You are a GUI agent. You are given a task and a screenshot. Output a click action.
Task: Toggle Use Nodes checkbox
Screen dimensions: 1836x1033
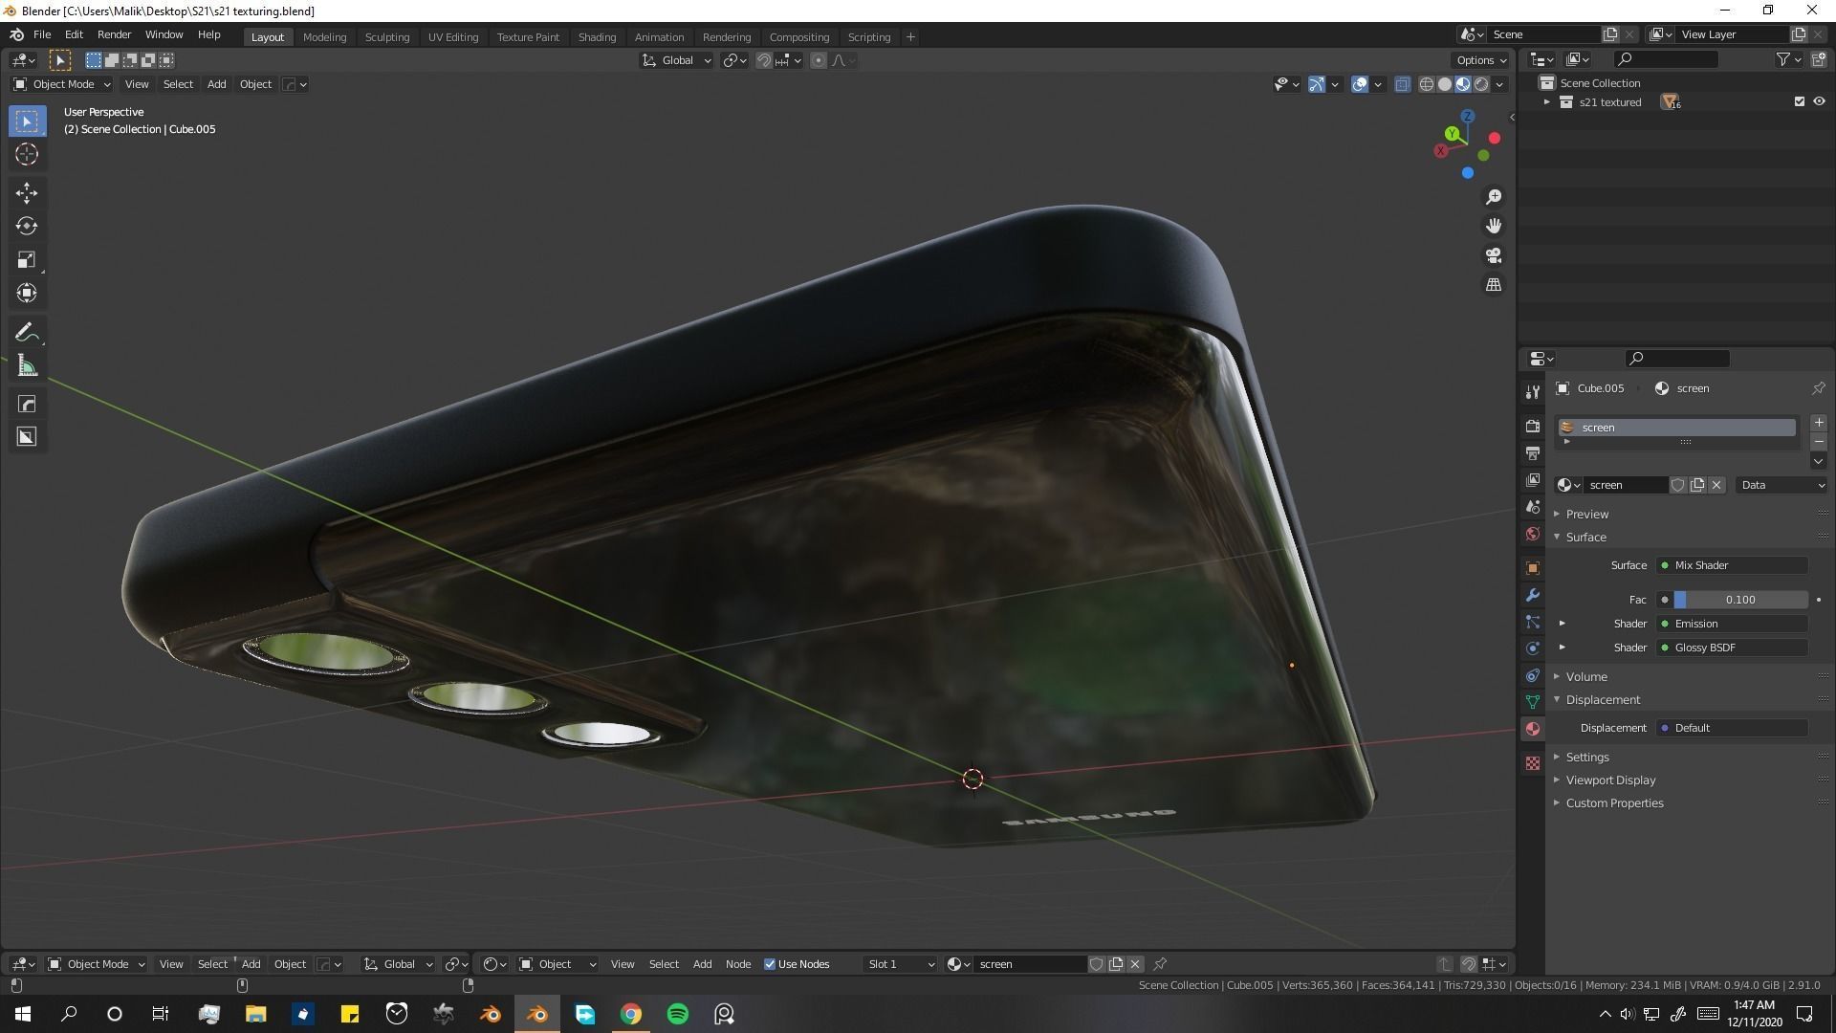[770, 964]
